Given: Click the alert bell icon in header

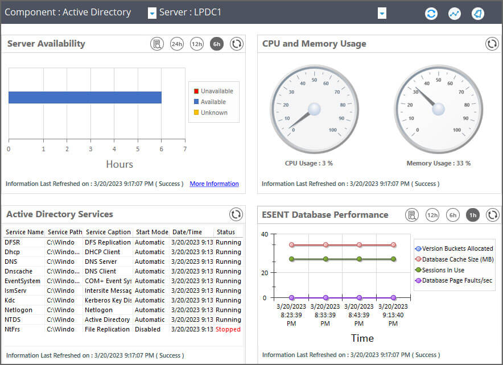Looking at the screenshot, I should tap(477, 14).
